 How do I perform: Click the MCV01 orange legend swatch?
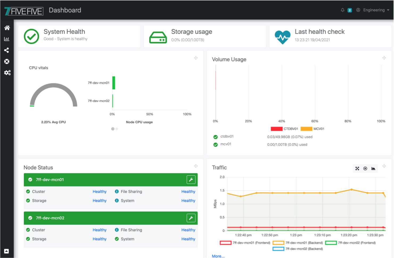(306, 129)
